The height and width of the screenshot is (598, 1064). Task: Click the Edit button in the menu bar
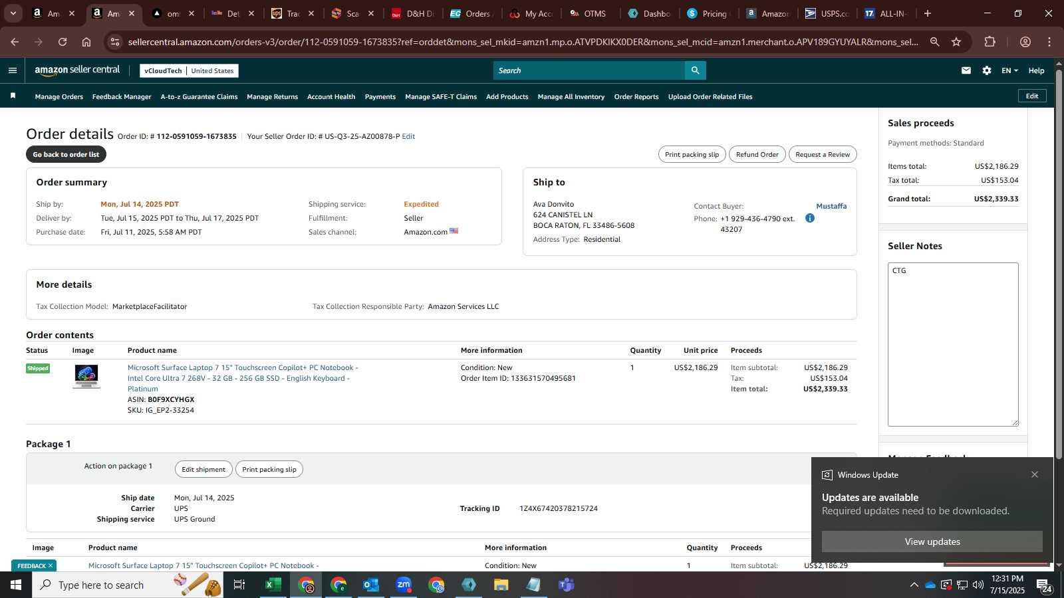tap(1032, 96)
